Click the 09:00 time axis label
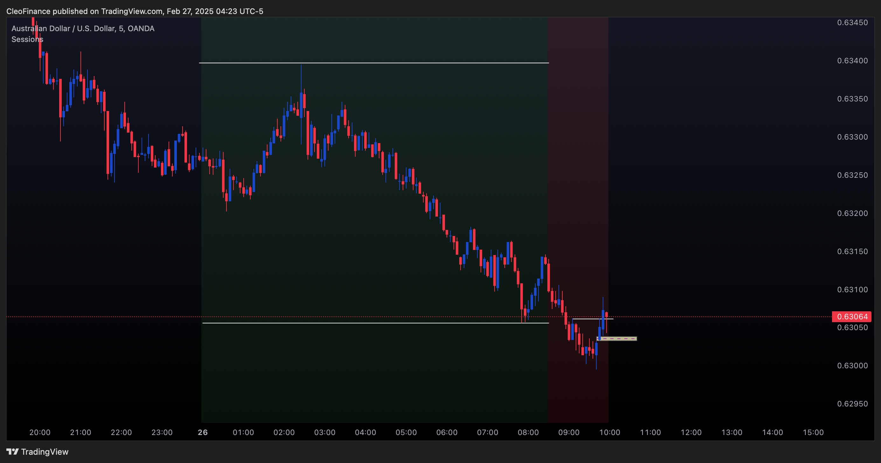This screenshot has height=463, width=881. [x=569, y=432]
